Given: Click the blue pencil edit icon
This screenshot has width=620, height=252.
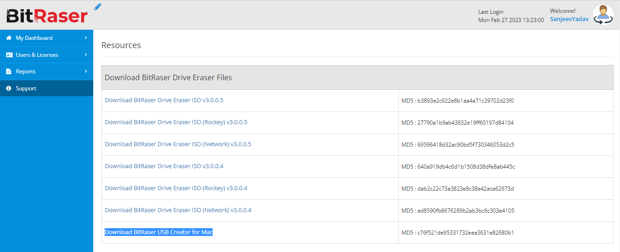Looking at the screenshot, I should coord(97,6).
